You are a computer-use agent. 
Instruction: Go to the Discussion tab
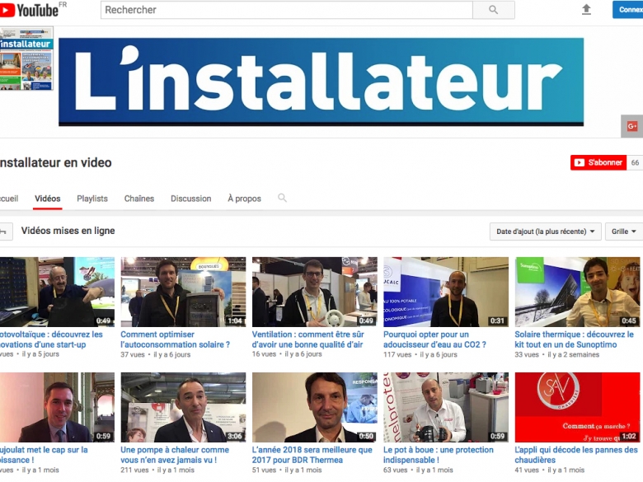[190, 199]
